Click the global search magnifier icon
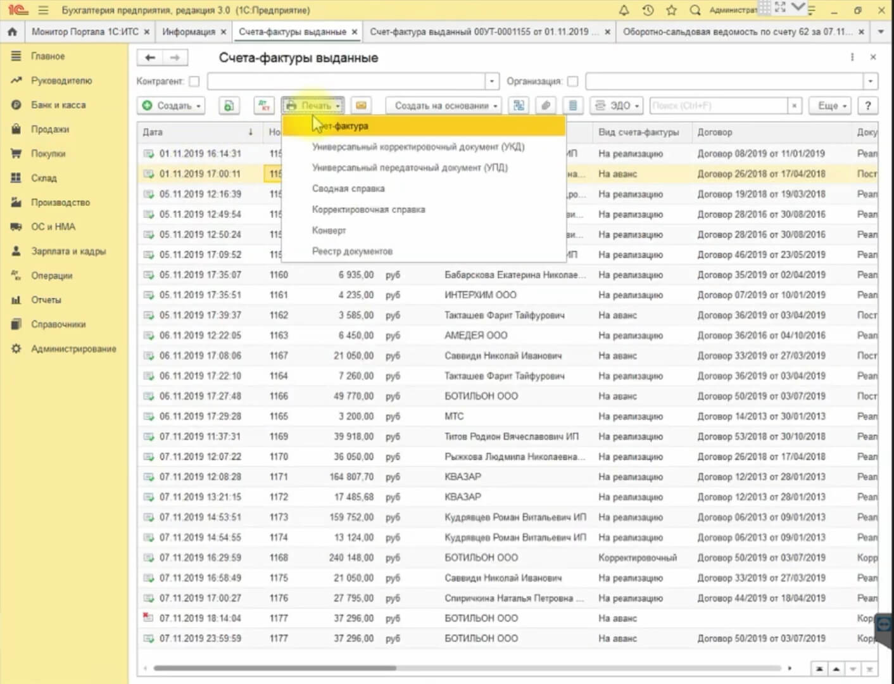 695,10
